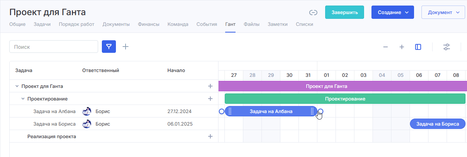Open Gantt display settings sliders icon

click(447, 47)
